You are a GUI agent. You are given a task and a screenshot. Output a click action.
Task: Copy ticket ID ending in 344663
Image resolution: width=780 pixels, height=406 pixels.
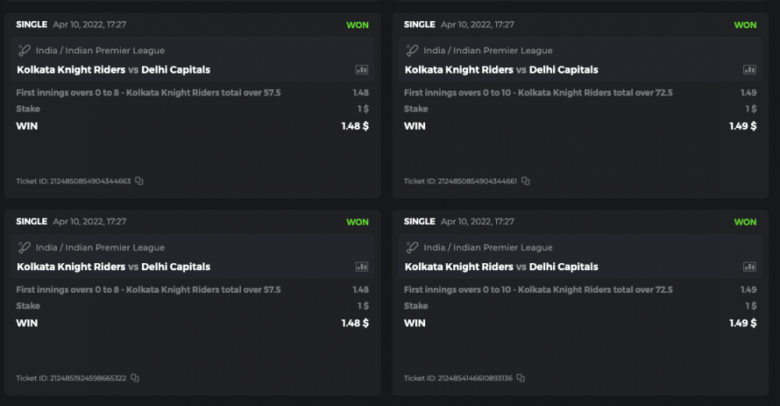139,181
